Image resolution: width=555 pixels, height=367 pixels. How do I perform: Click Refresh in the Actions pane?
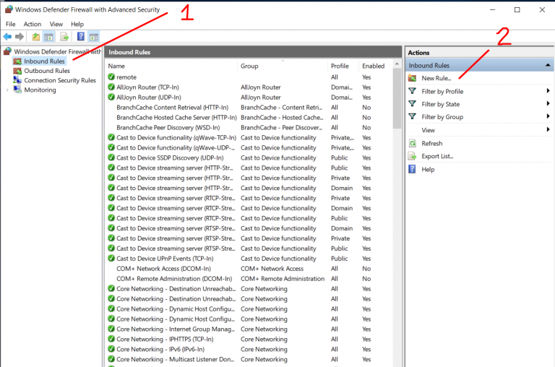click(x=432, y=143)
